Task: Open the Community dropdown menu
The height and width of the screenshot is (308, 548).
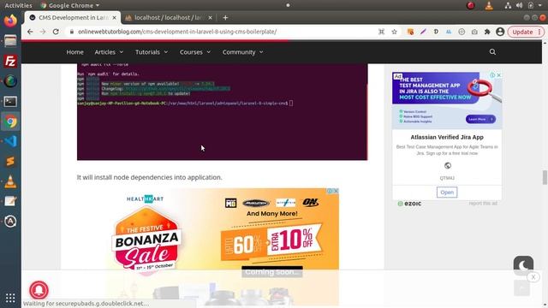Action: 242,52
